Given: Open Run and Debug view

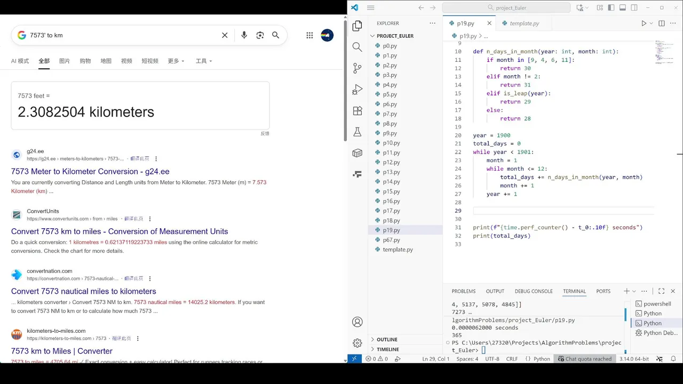Looking at the screenshot, I should [x=358, y=90].
